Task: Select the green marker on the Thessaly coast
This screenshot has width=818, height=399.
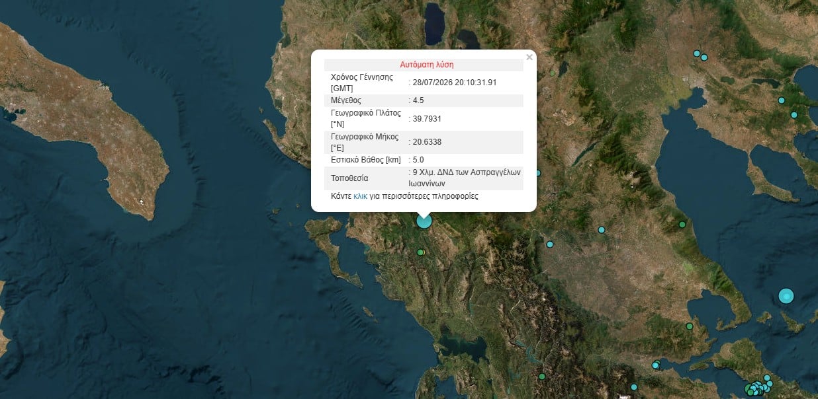Action: [x=682, y=225]
